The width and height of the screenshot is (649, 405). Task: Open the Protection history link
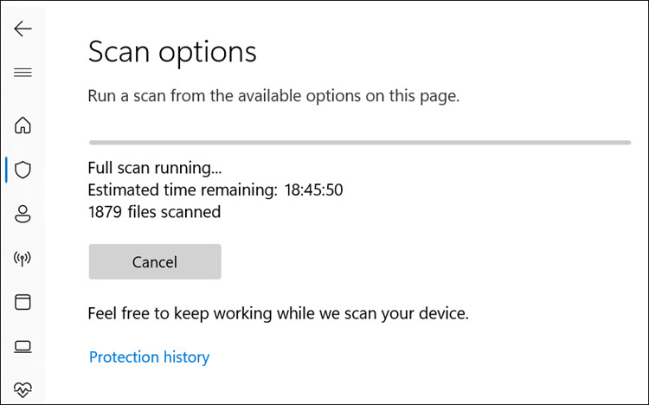click(149, 357)
